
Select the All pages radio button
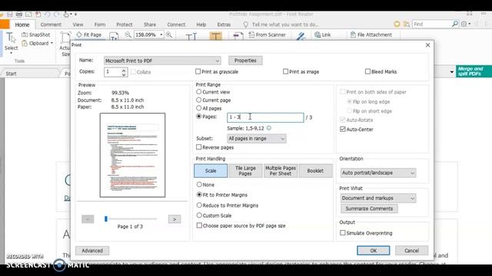(x=198, y=108)
